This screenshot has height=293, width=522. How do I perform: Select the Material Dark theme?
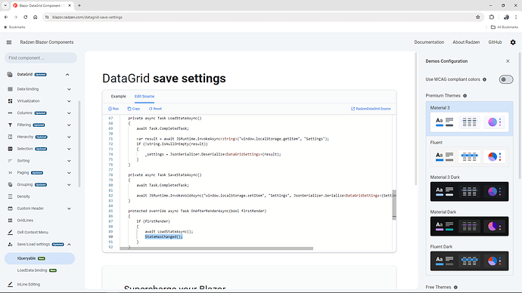pos(469,224)
